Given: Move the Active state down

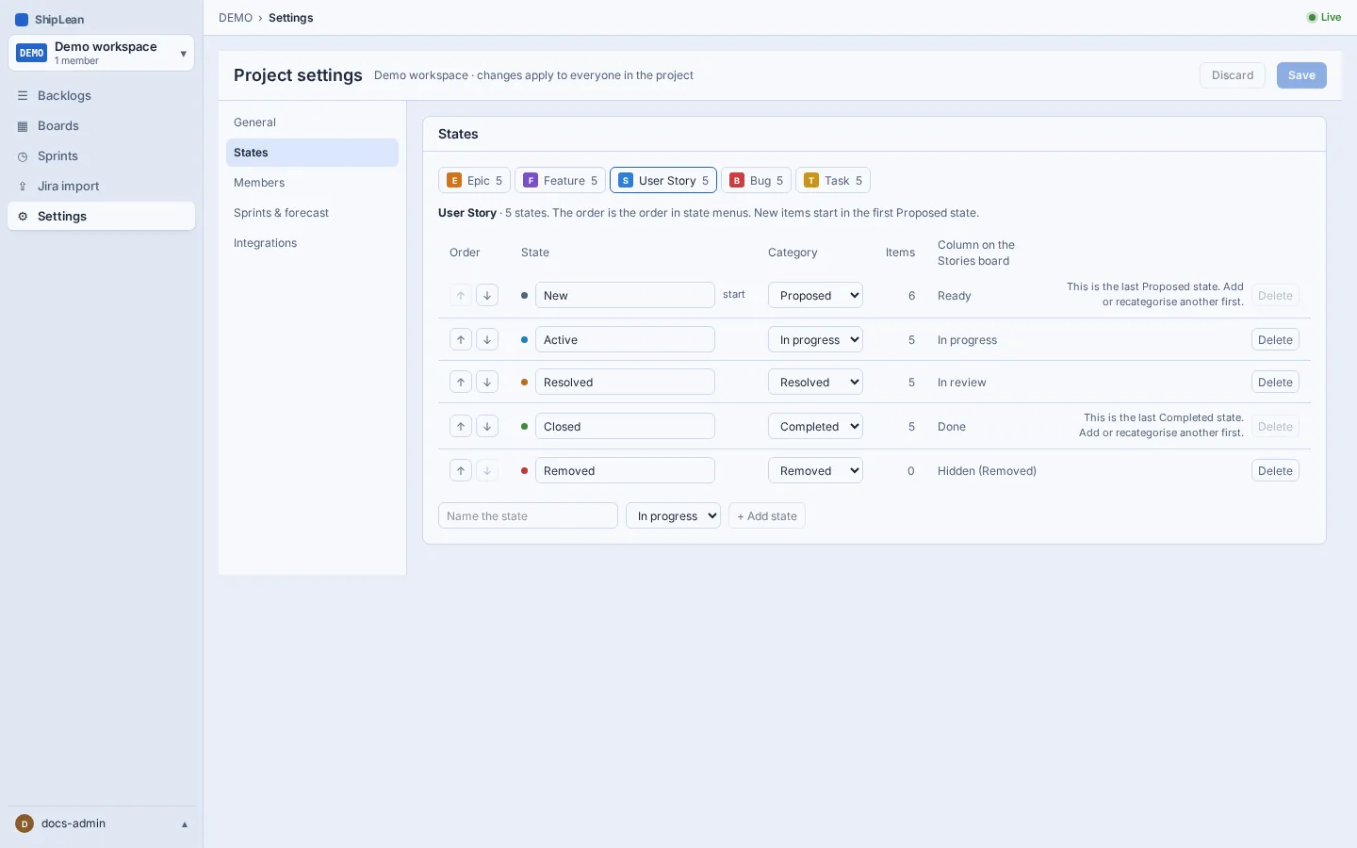Looking at the screenshot, I should click(x=487, y=339).
